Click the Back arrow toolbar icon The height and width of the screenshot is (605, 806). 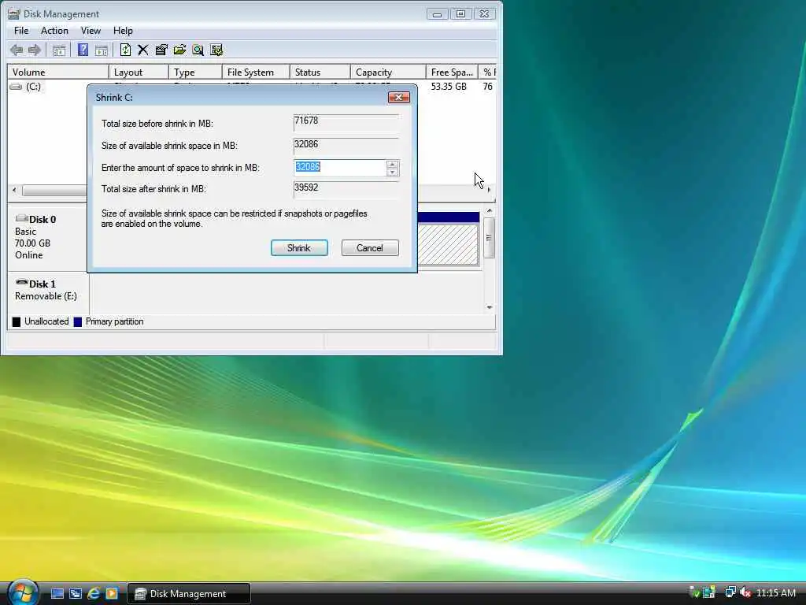point(17,50)
